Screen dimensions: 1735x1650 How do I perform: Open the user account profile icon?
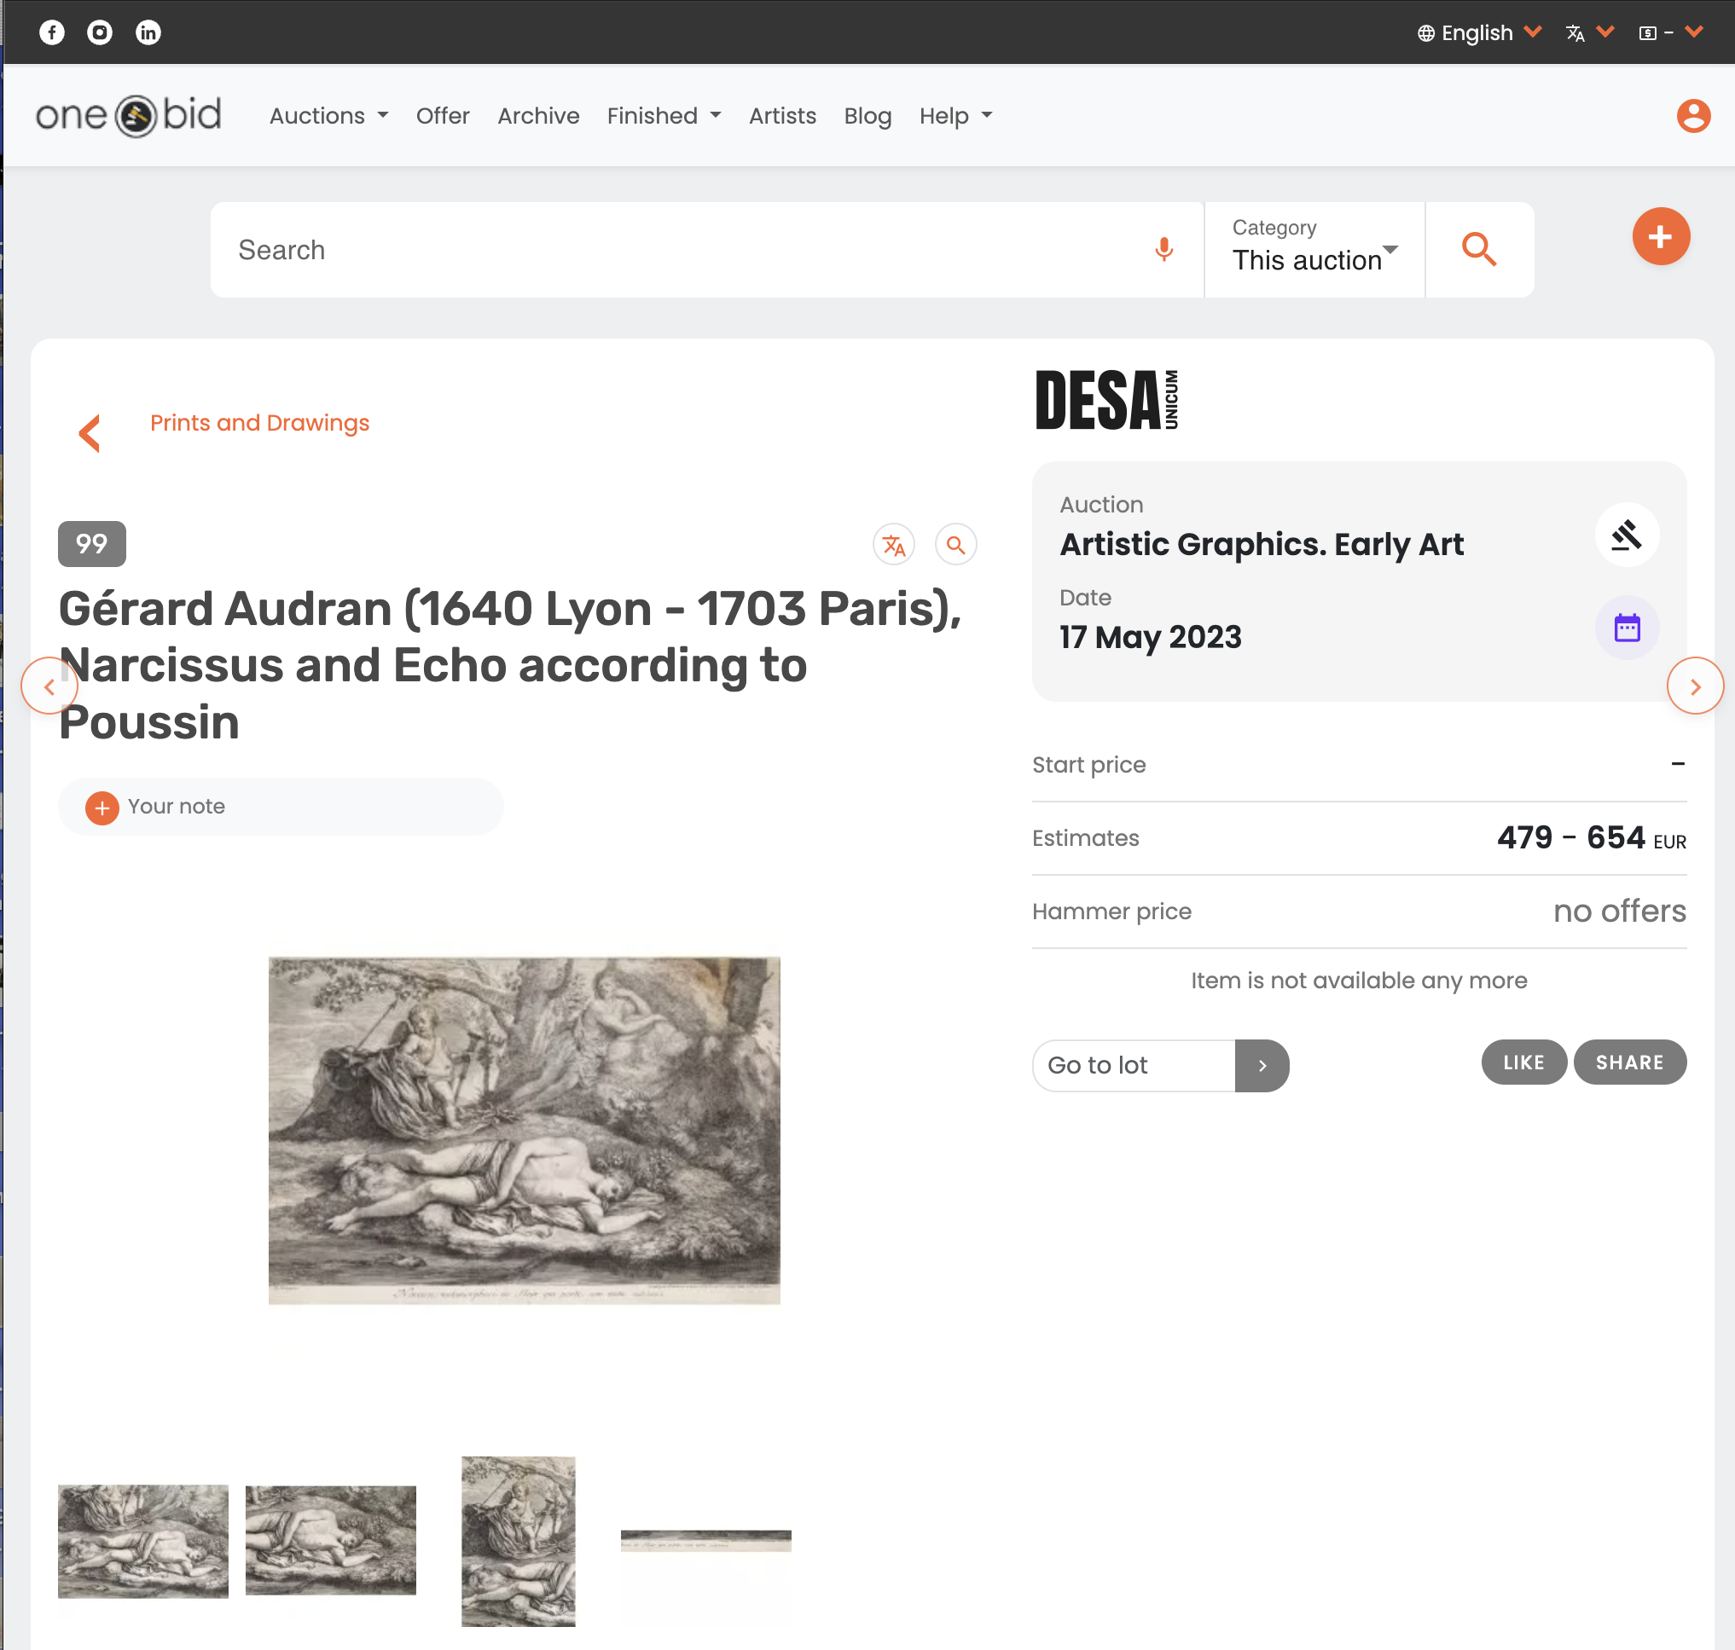tap(1692, 116)
